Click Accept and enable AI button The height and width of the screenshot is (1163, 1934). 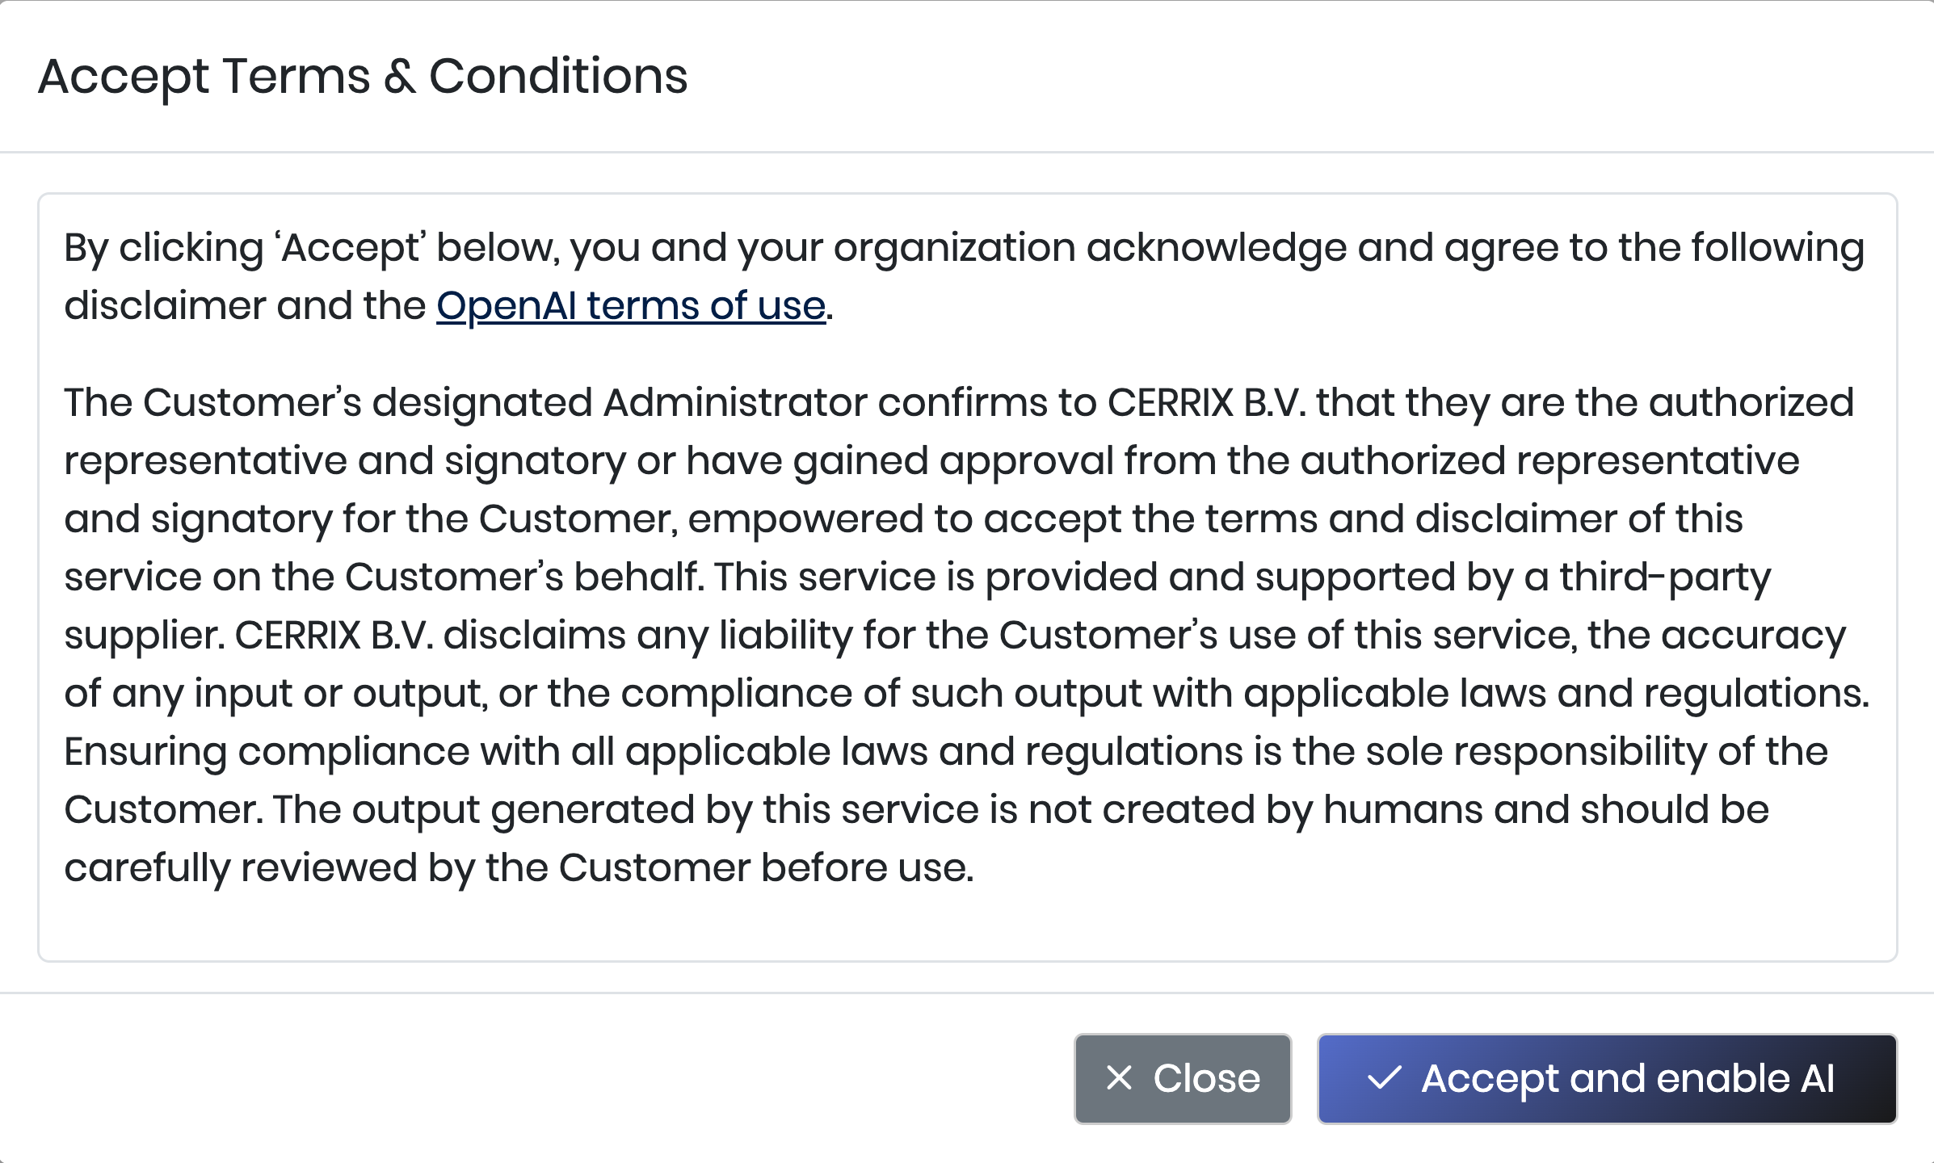(1606, 1079)
